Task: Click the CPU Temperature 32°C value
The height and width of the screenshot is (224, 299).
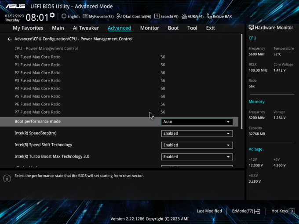Action: click(277, 54)
